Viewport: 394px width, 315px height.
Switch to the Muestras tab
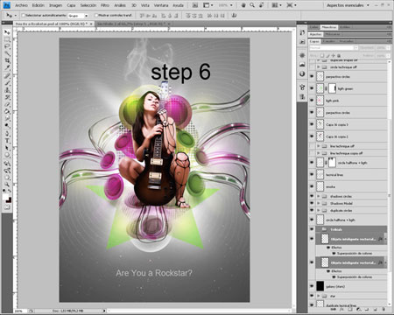[x=329, y=27]
